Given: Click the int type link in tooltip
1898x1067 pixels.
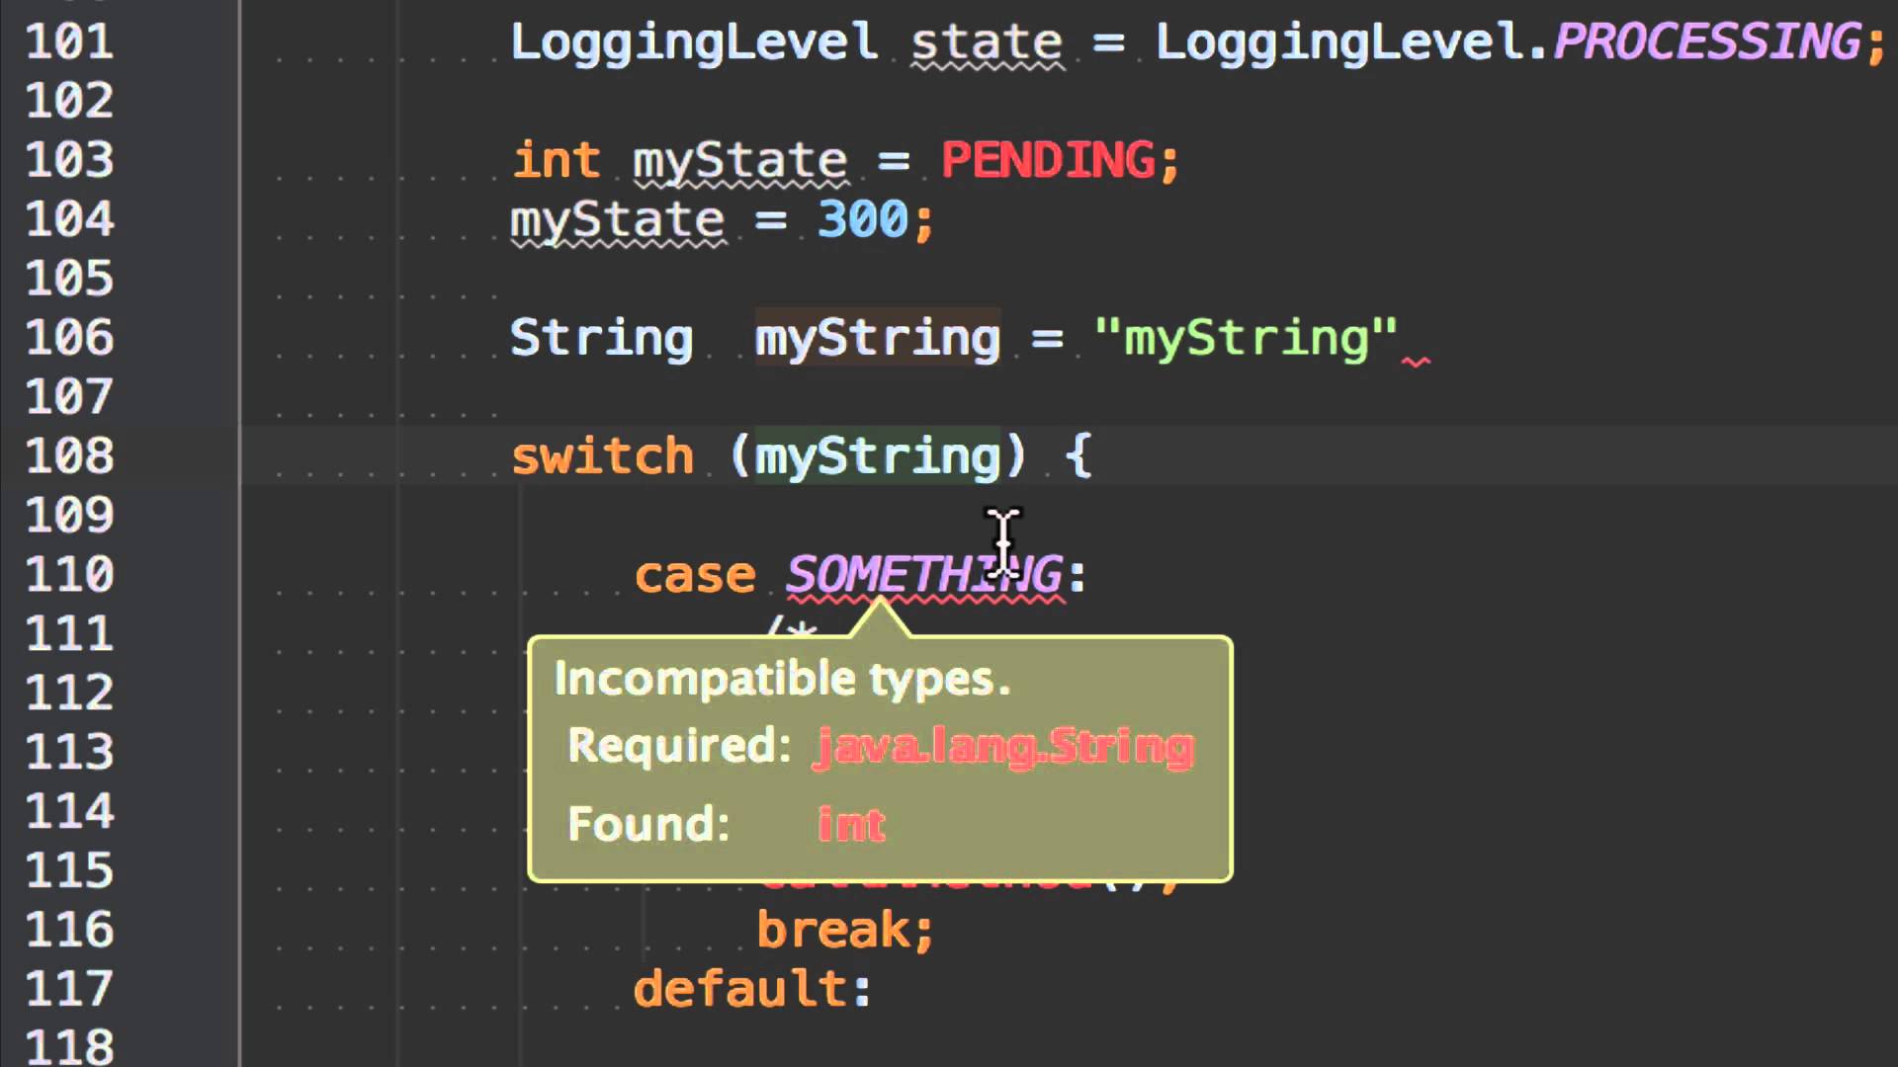Looking at the screenshot, I should (847, 823).
